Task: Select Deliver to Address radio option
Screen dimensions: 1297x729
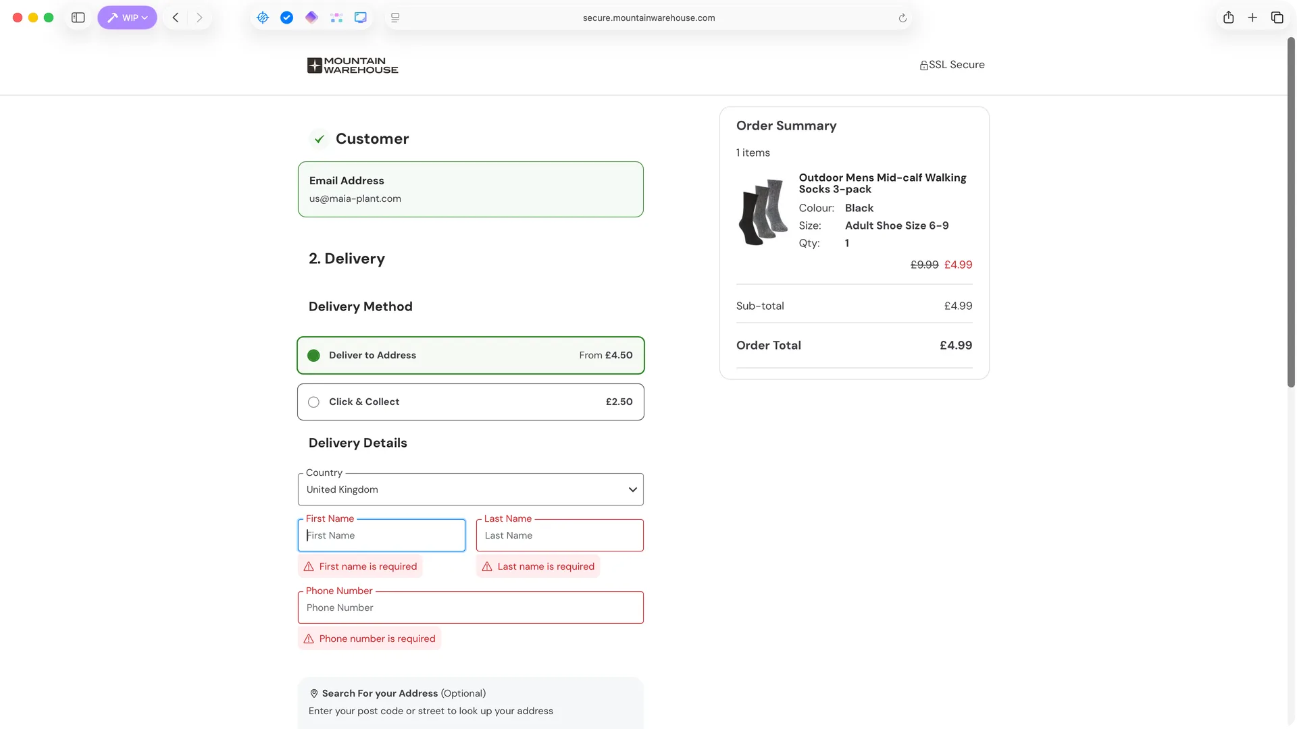Action: [x=314, y=356]
